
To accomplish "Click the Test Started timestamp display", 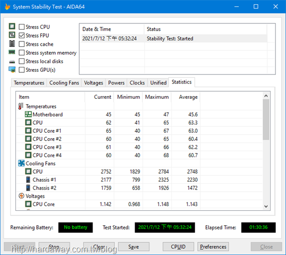I will coord(165,227).
